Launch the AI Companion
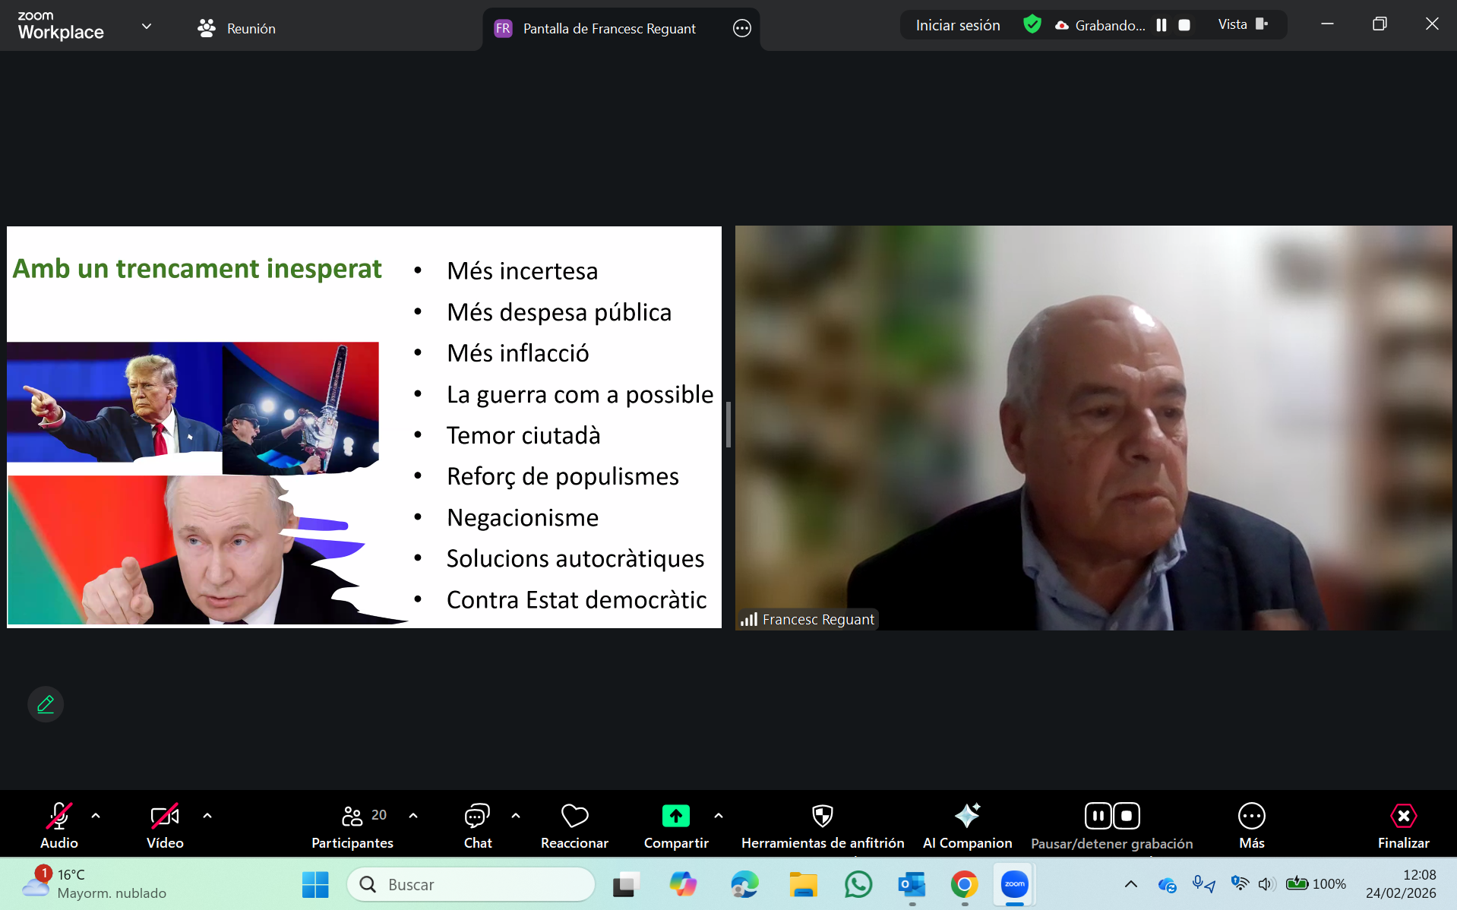 pos(967,825)
